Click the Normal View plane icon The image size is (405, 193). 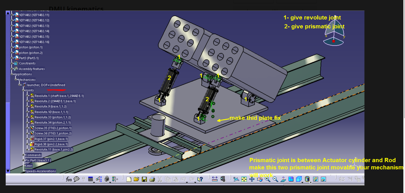283,179
